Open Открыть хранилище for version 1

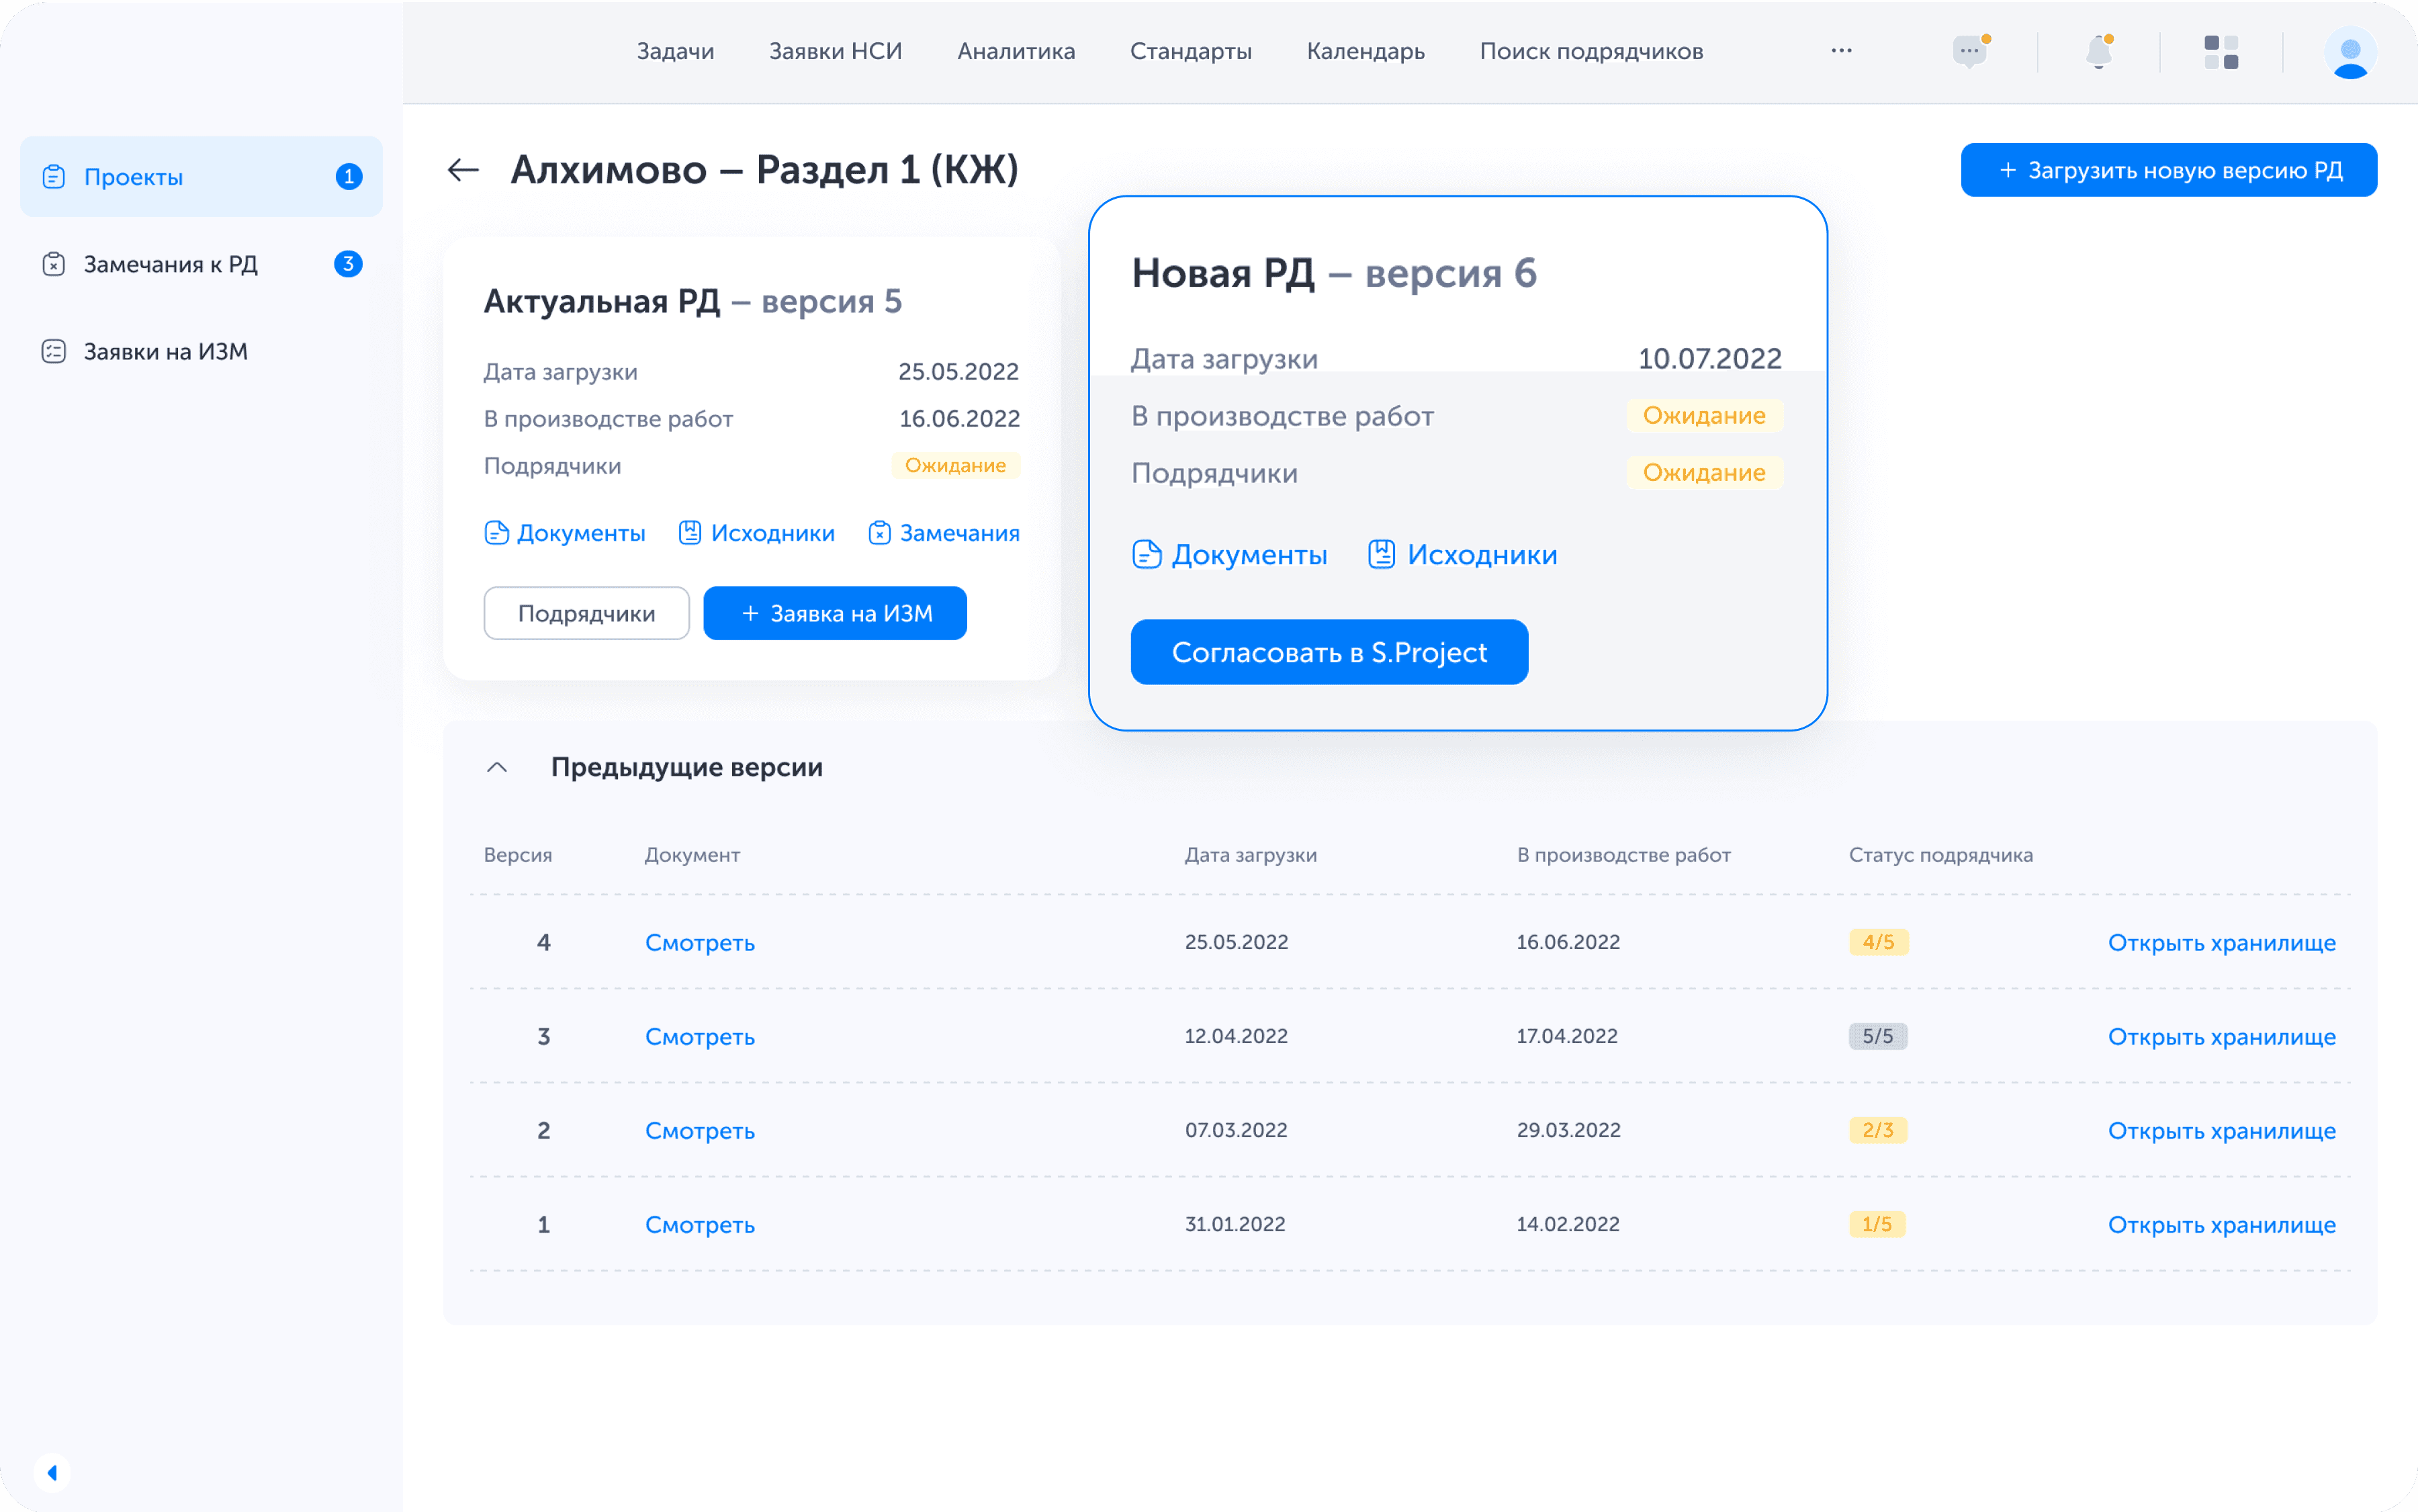coord(2222,1224)
